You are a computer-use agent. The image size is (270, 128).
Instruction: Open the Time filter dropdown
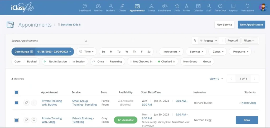[x=86, y=51]
